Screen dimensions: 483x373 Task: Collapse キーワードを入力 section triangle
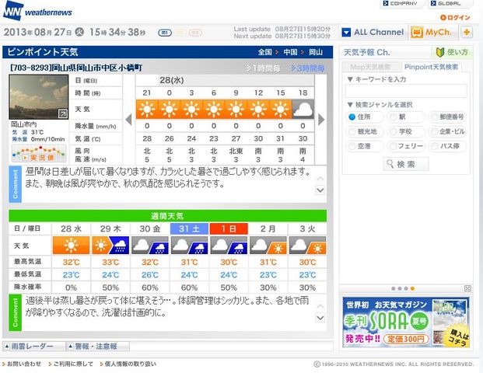point(350,79)
